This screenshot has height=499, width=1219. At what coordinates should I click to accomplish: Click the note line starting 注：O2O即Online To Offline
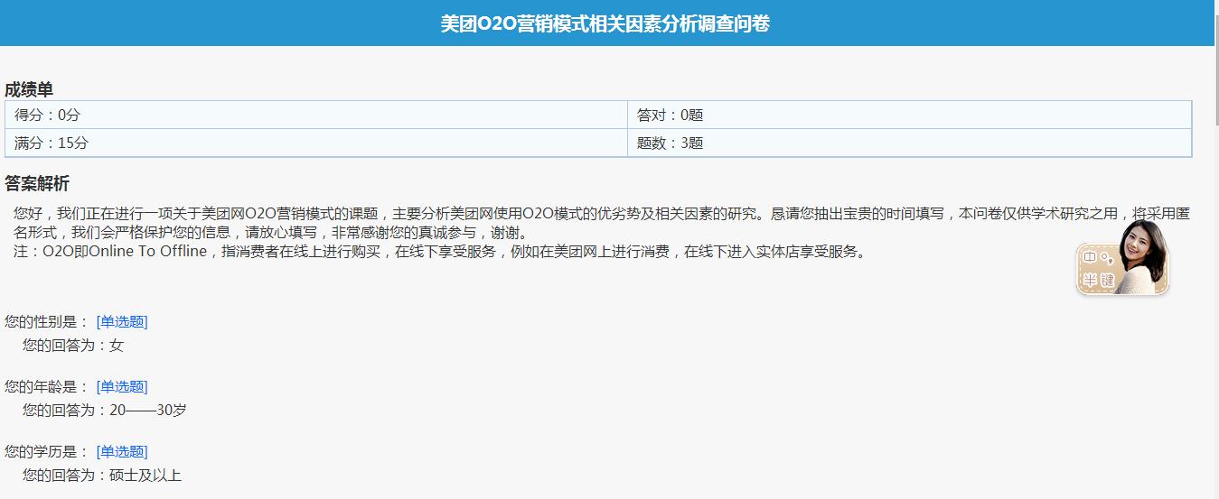click(x=442, y=252)
